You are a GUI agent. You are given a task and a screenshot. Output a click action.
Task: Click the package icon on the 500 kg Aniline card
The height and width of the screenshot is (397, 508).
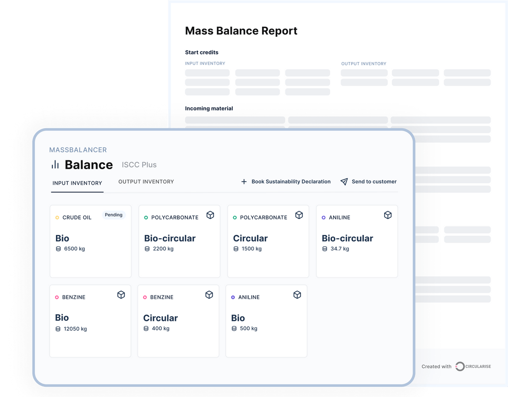[x=297, y=295]
